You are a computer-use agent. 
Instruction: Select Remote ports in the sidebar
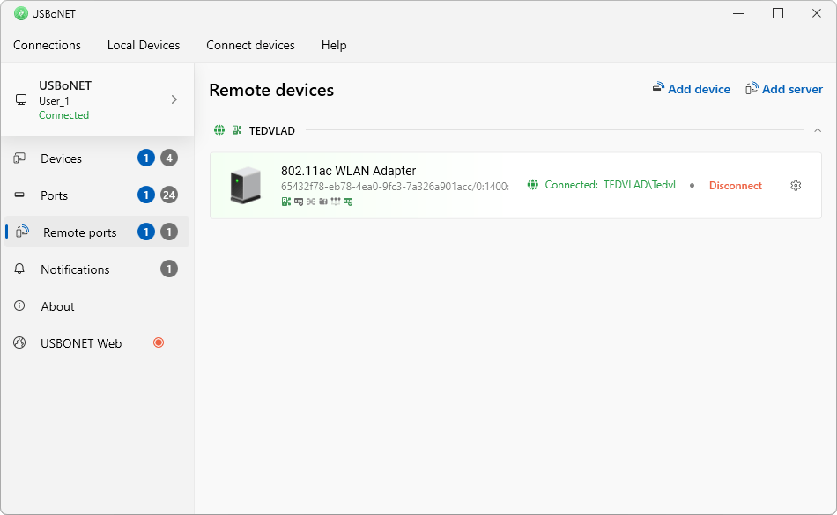point(79,232)
